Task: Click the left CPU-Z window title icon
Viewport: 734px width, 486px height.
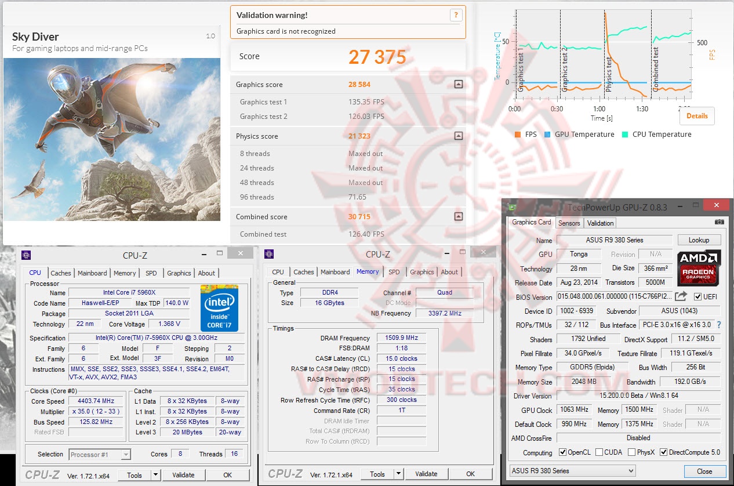Action: click(26, 254)
